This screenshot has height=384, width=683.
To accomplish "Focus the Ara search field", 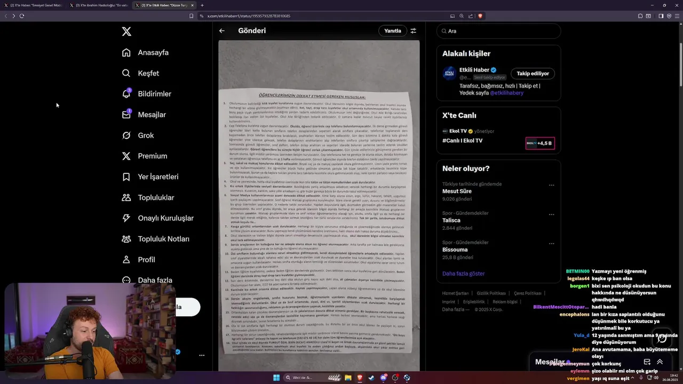I will [x=498, y=31].
